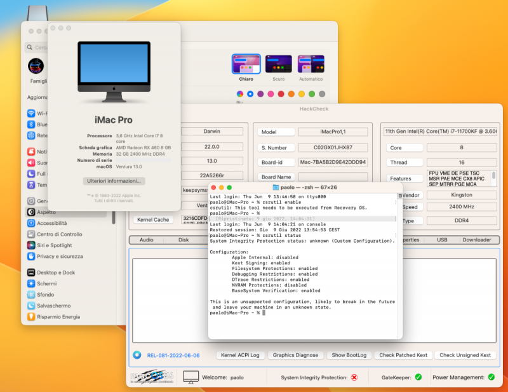Click the blue circle icon near REL-081-2022-06-06
The image size is (508, 392).
pos(137,355)
